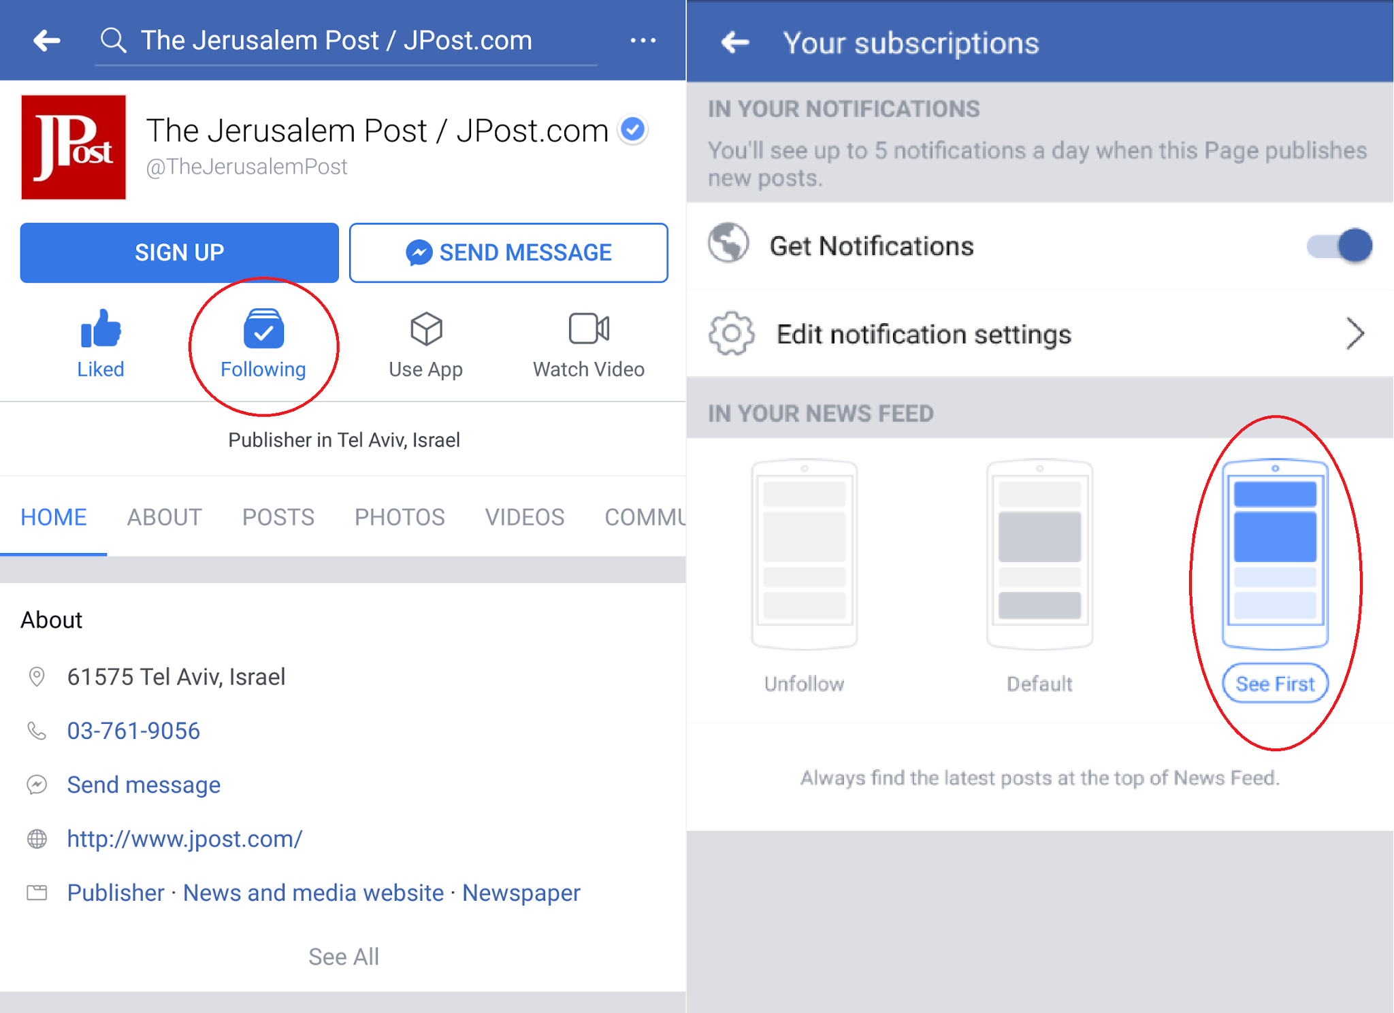The height and width of the screenshot is (1013, 1394).
Task: Open the three-dot more options menu
Action: pos(643,41)
